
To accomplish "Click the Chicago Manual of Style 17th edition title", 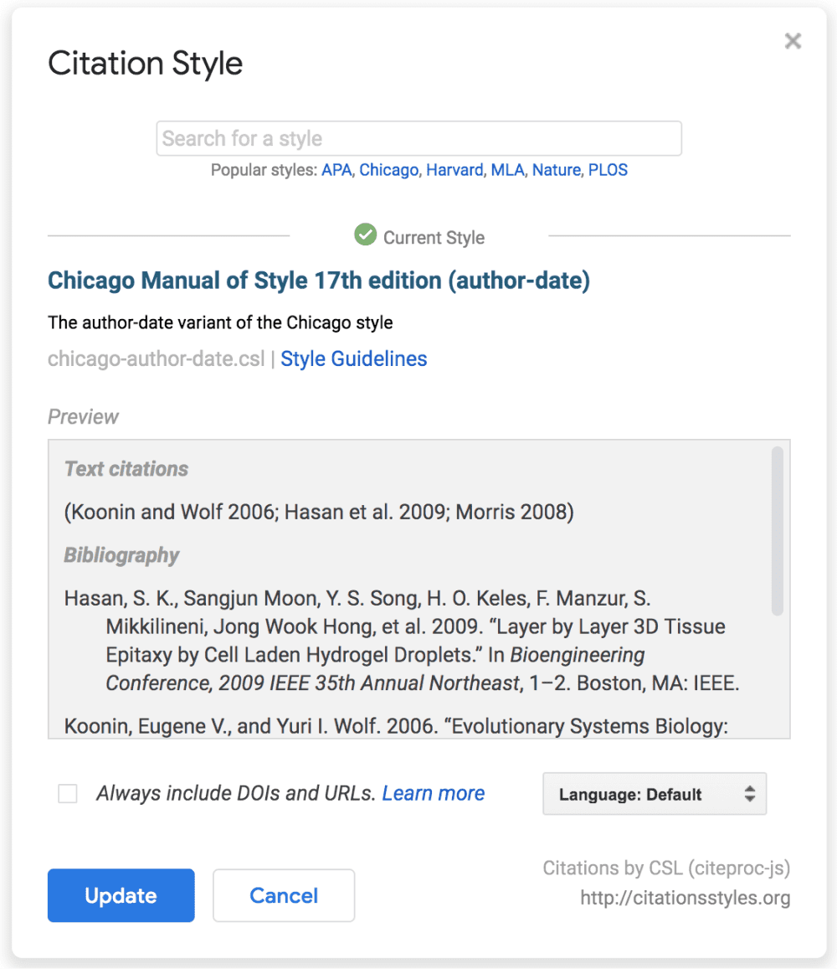I will point(319,281).
